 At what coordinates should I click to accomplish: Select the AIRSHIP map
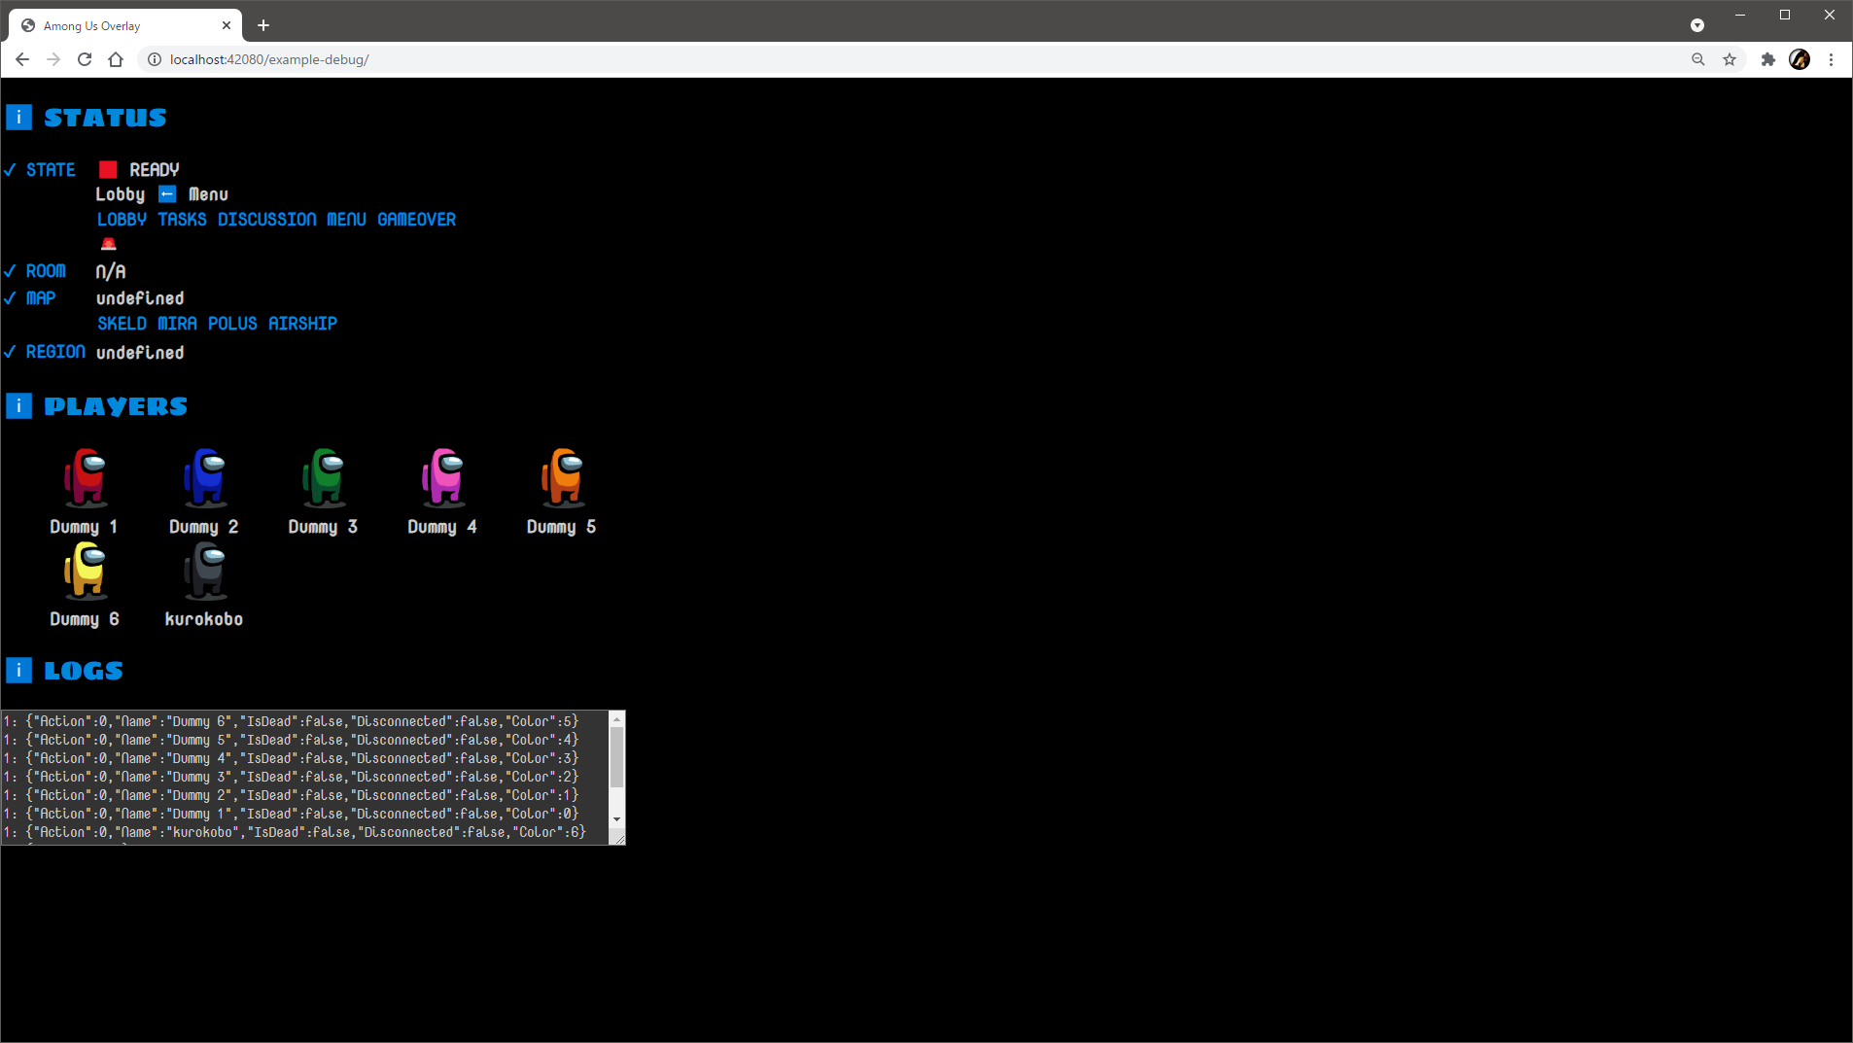coord(302,324)
